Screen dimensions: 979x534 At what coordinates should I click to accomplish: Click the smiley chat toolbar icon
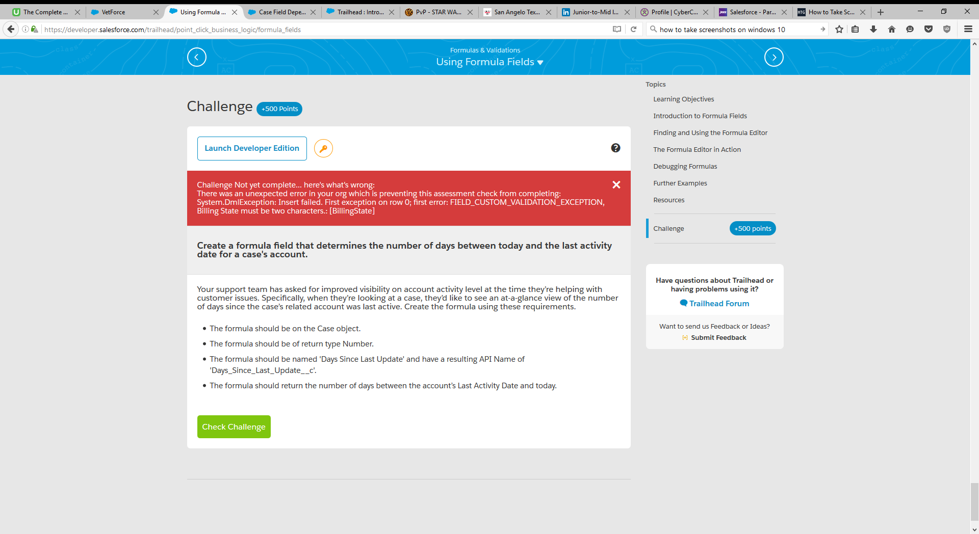point(910,30)
